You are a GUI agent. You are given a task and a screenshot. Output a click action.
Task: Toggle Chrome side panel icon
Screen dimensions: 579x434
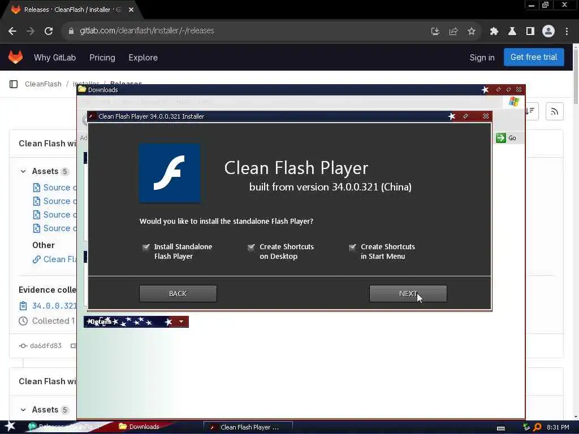click(530, 32)
